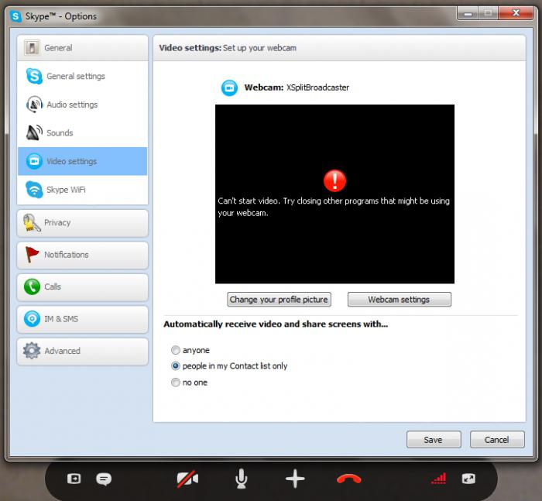Expand the Advanced category
Screen dimensions: 542x501
[82, 352]
